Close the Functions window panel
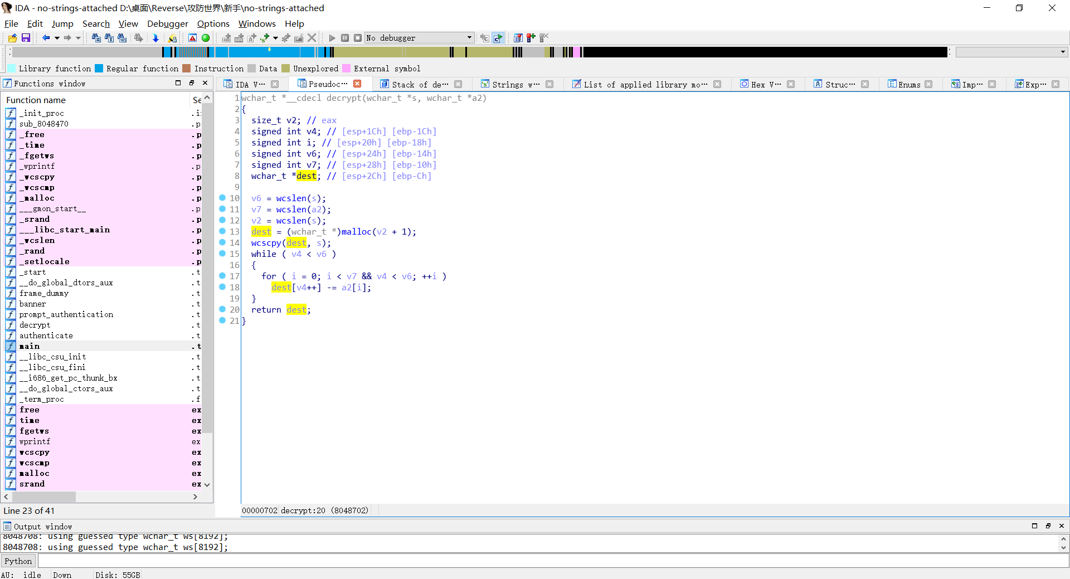 205,83
